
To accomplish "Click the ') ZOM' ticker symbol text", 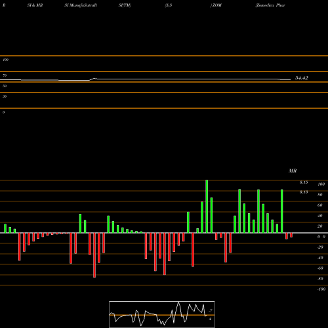I will (216, 5).
